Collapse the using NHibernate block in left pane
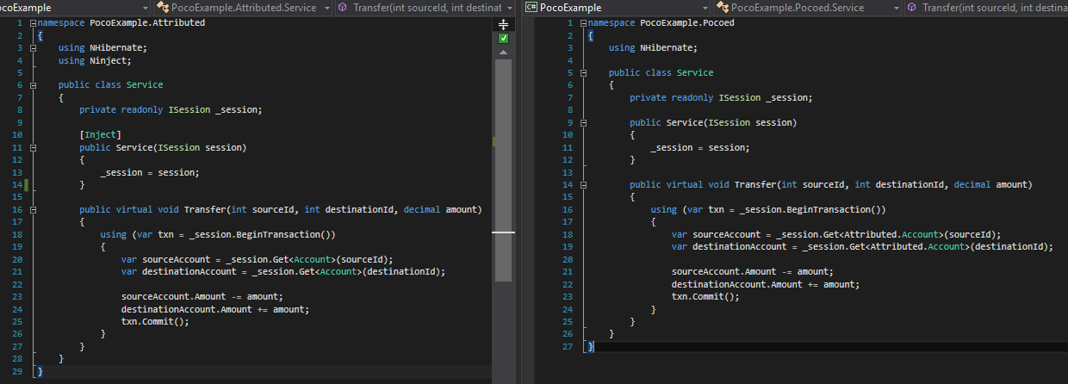The width and height of the screenshot is (1068, 384). [x=33, y=48]
